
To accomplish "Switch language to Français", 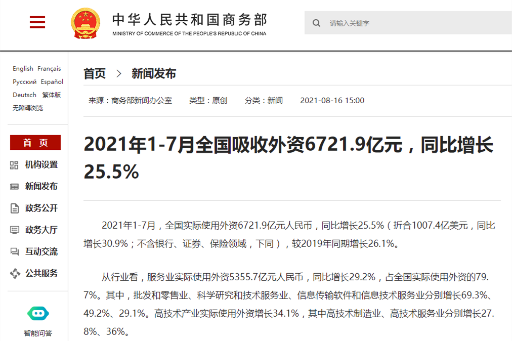I will tap(49, 69).
